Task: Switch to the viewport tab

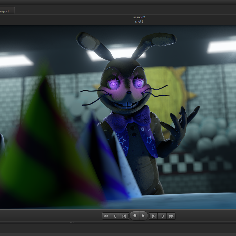Action: 6,11
